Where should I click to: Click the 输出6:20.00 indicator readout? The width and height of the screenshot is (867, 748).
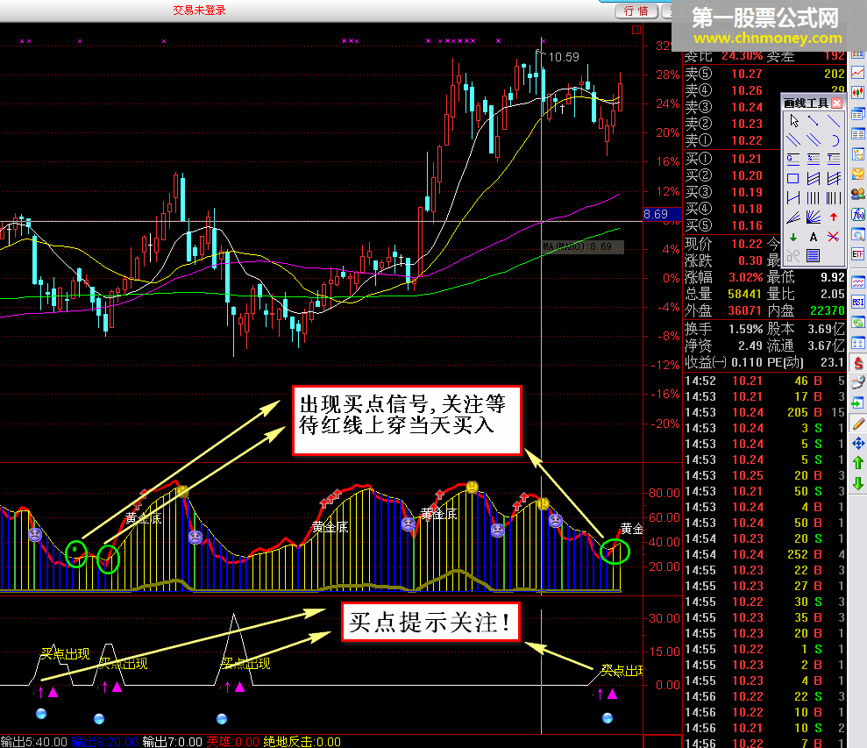click(x=104, y=741)
